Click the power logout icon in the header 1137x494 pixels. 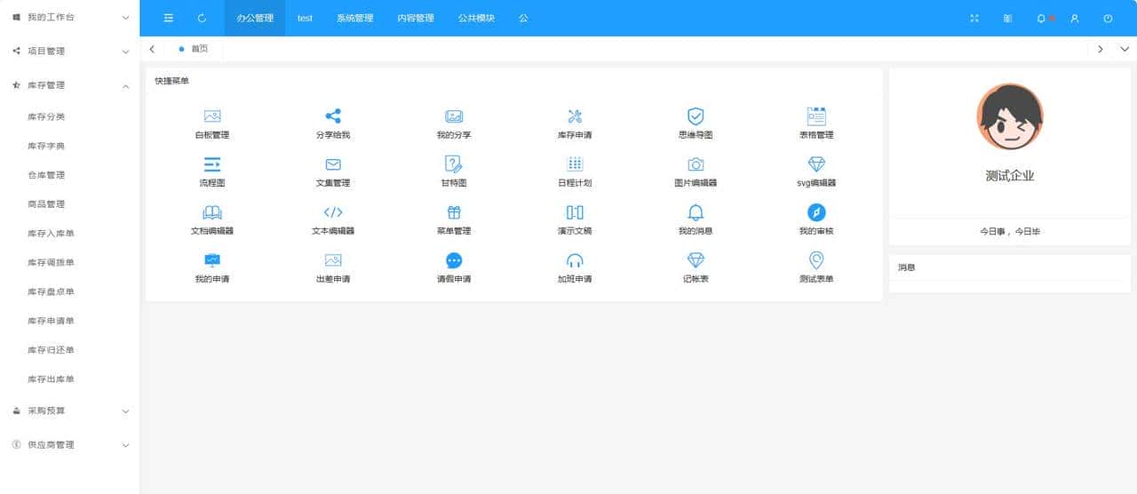pos(1108,18)
